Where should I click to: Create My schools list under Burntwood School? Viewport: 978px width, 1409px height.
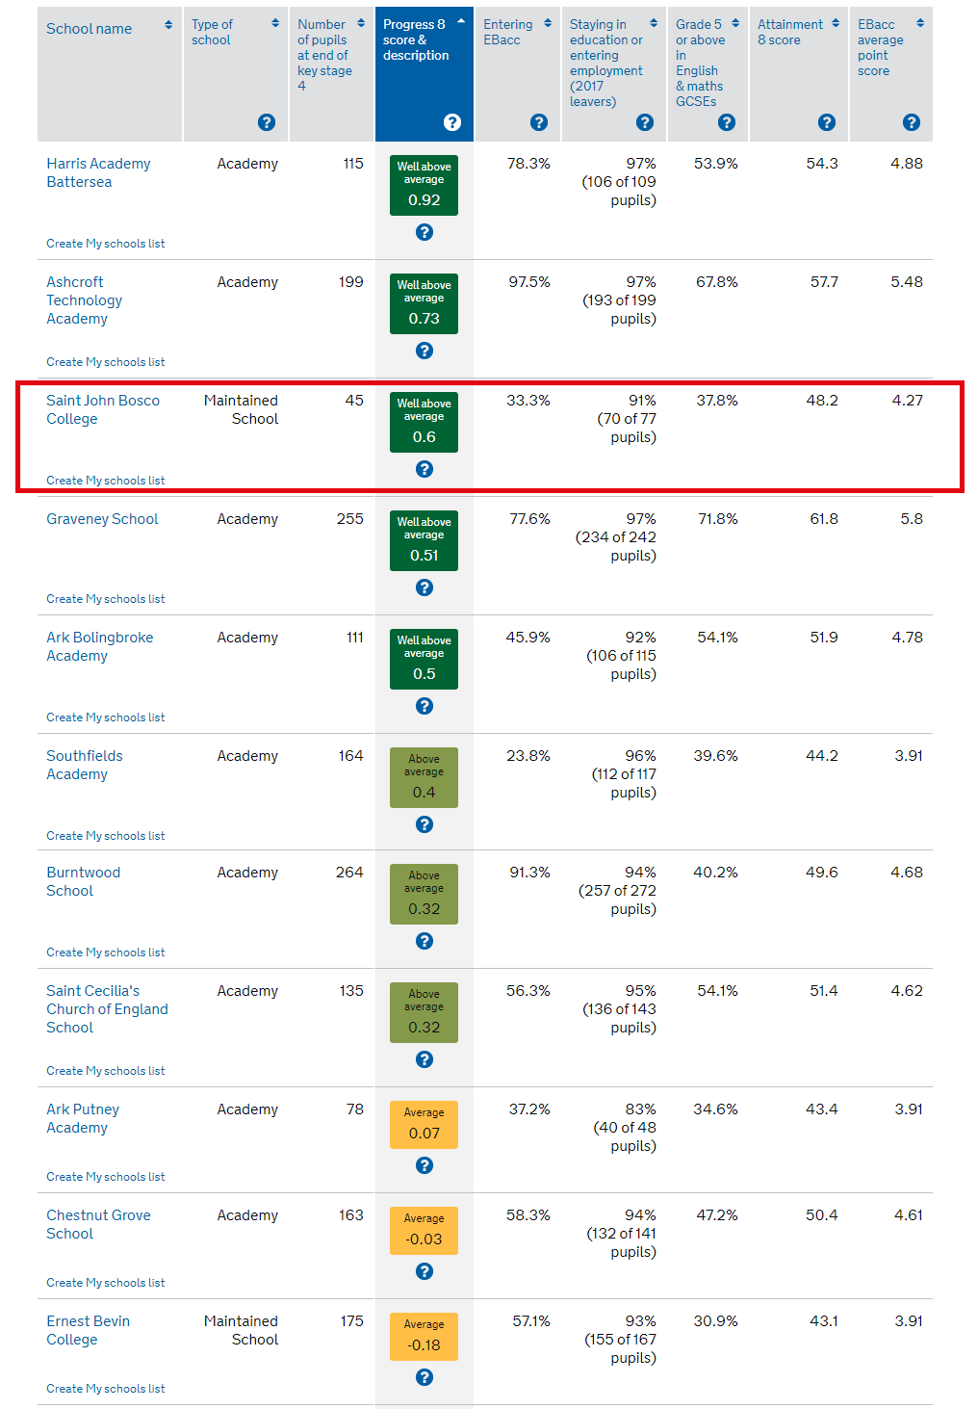(x=106, y=952)
